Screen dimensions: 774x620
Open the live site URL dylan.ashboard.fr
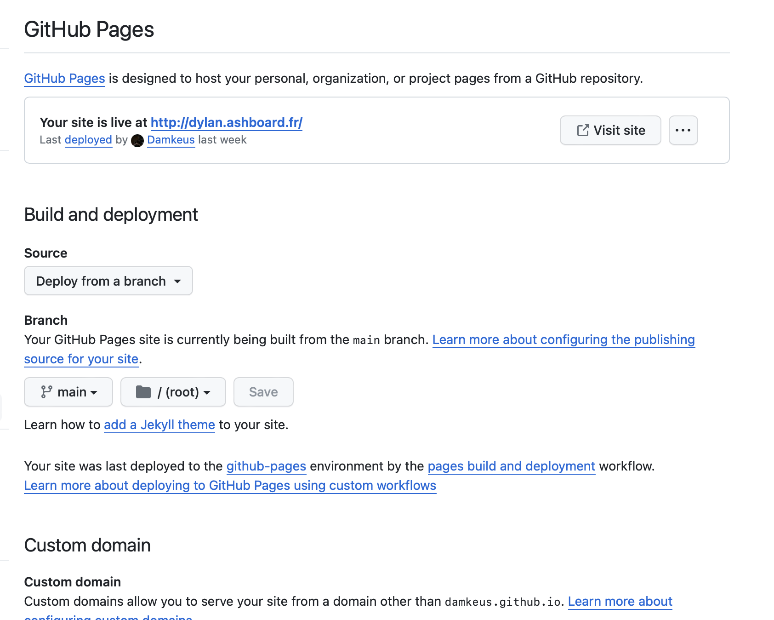tap(226, 123)
